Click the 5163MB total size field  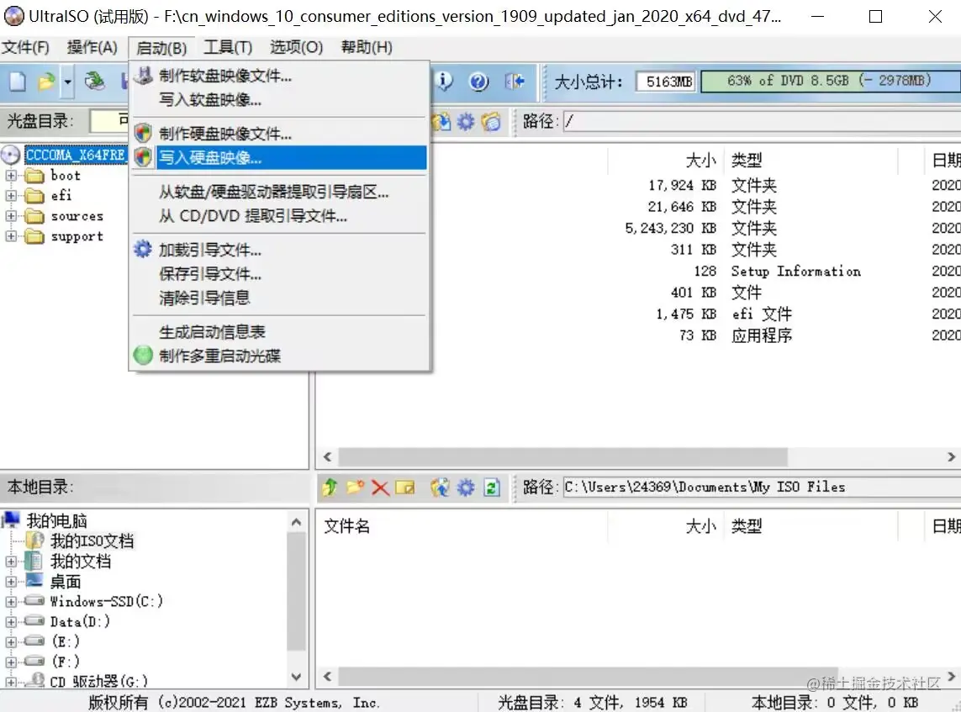pyautogui.click(x=666, y=82)
